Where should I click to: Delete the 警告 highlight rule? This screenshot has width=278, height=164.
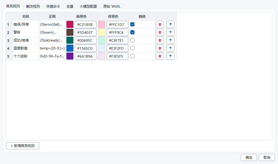[160, 33]
